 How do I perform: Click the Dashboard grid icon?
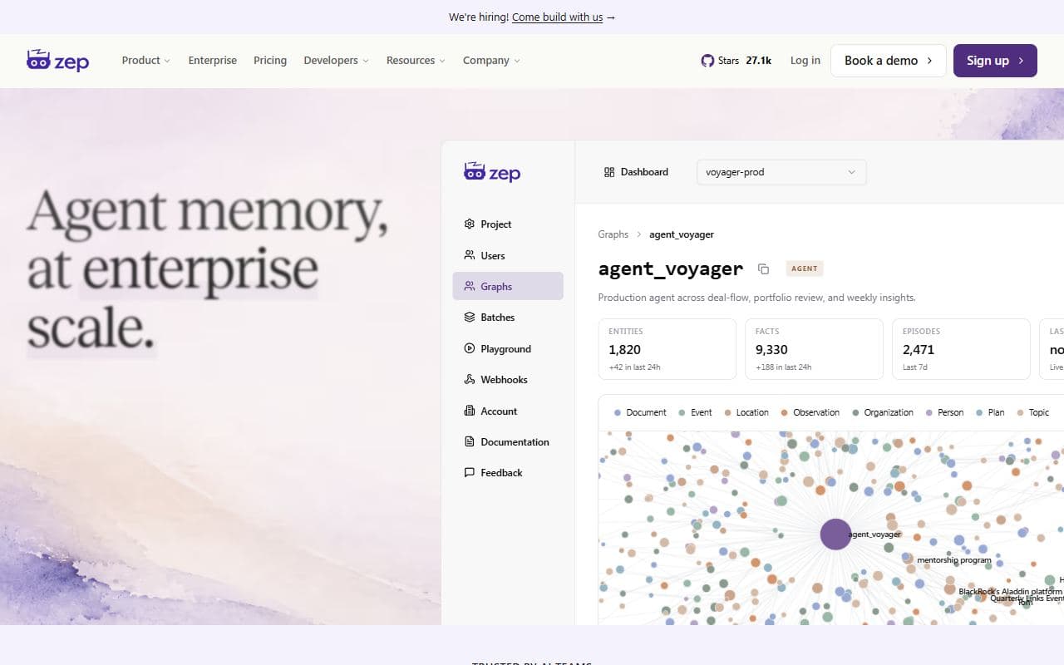[x=609, y=172]
